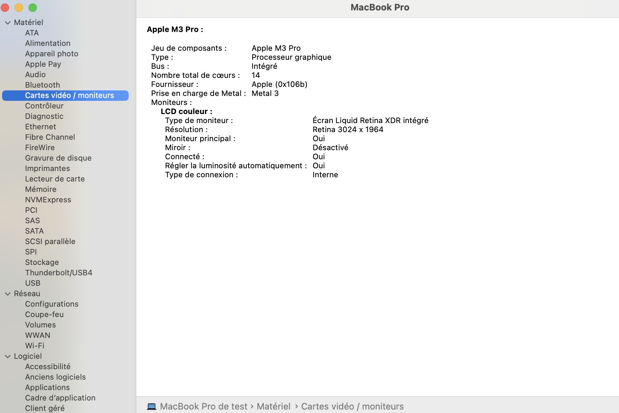Viewport: 619px width, 413px height.
Task: Select the Cartes vidéo / moniteurs entry
Action: tap(69, 95)
